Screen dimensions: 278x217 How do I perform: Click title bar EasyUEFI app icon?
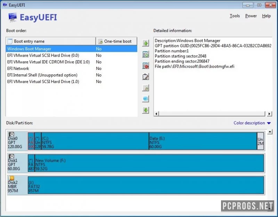pyautogui.click(x=5, y=5)
